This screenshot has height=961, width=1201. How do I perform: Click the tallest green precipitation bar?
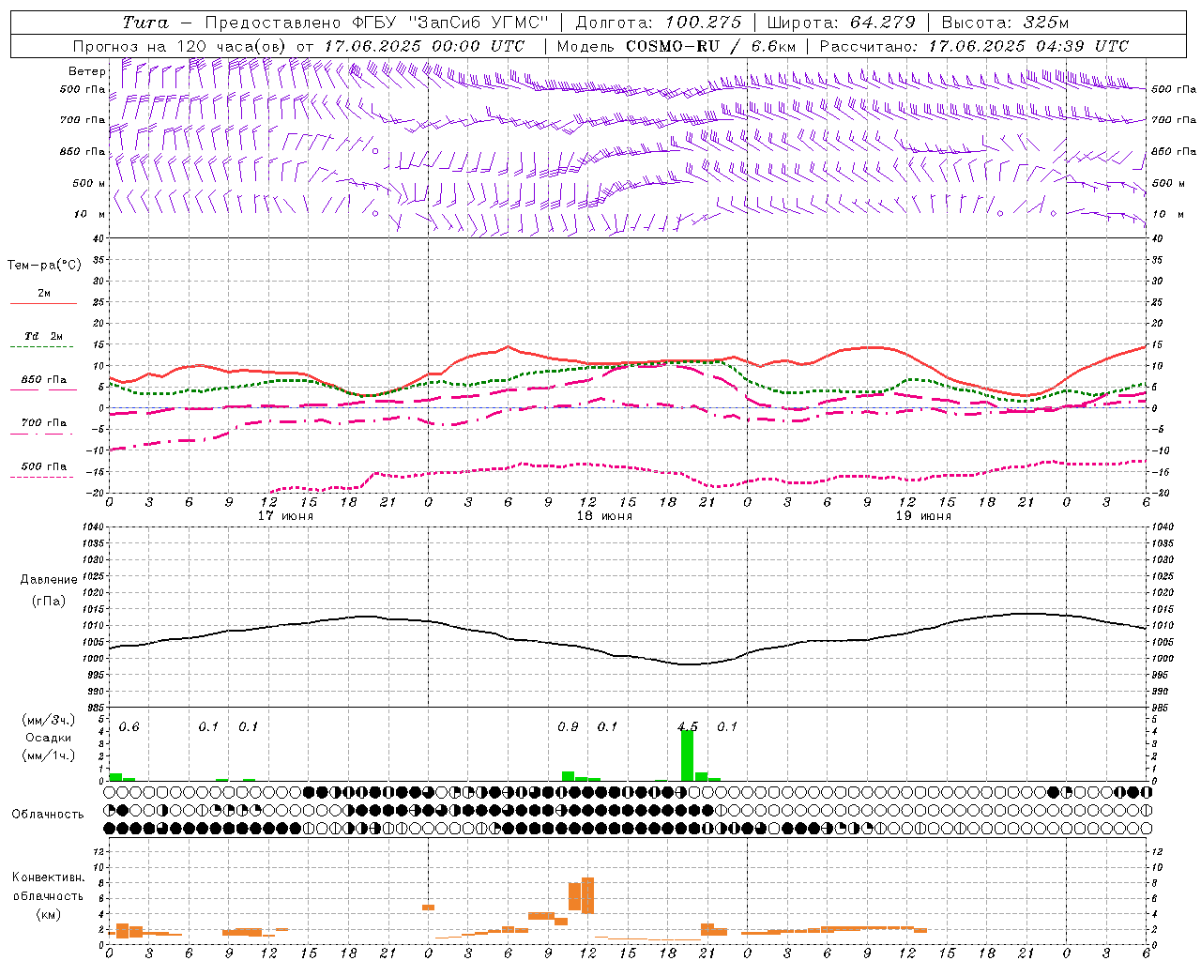tap(687, 755)
